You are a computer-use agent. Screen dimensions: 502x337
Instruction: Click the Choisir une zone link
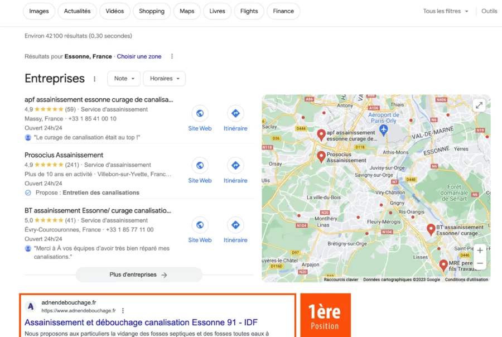pyautogui.click(x=139, y=56)
